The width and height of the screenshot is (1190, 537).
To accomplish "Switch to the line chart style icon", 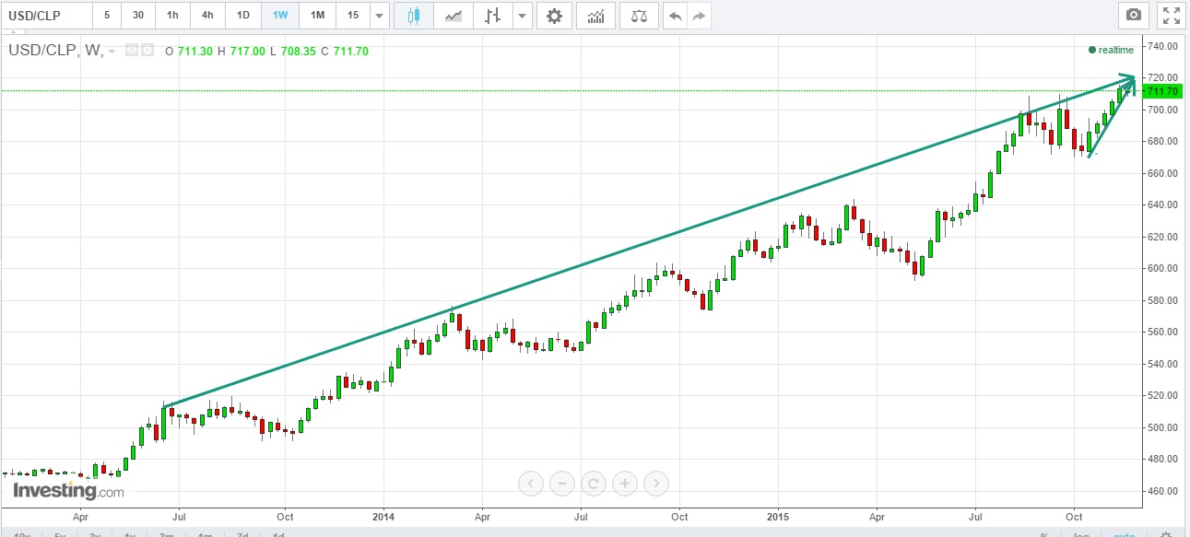I will pos(454,16).
